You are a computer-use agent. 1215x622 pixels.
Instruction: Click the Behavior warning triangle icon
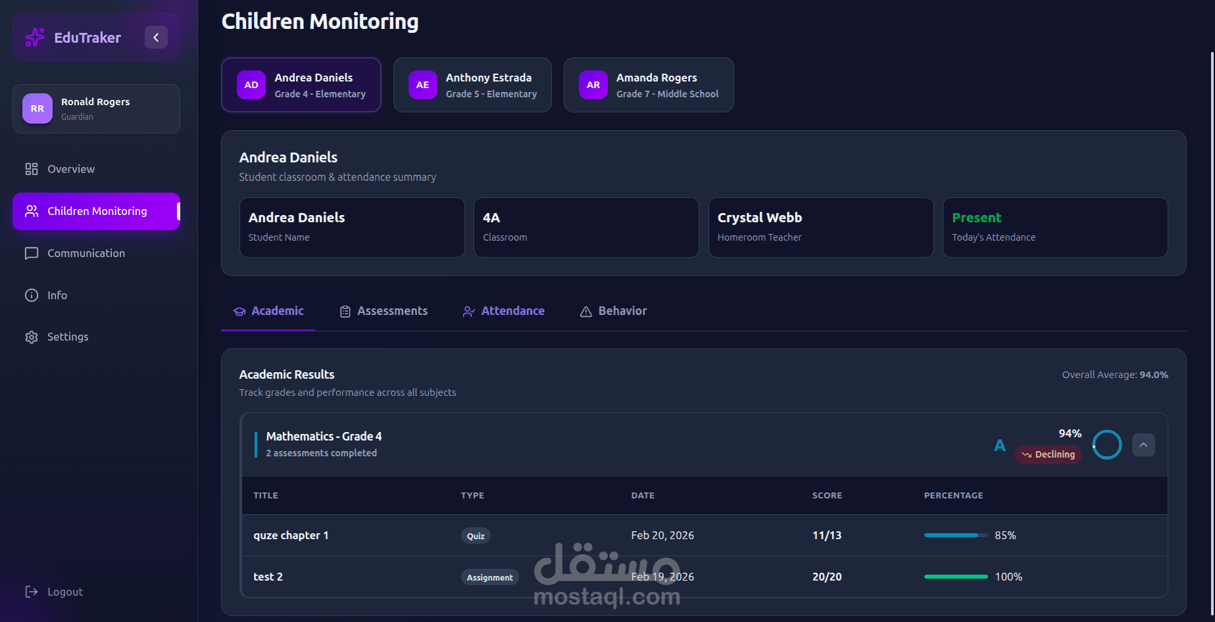pyautogui.click(x=585, y=312)
